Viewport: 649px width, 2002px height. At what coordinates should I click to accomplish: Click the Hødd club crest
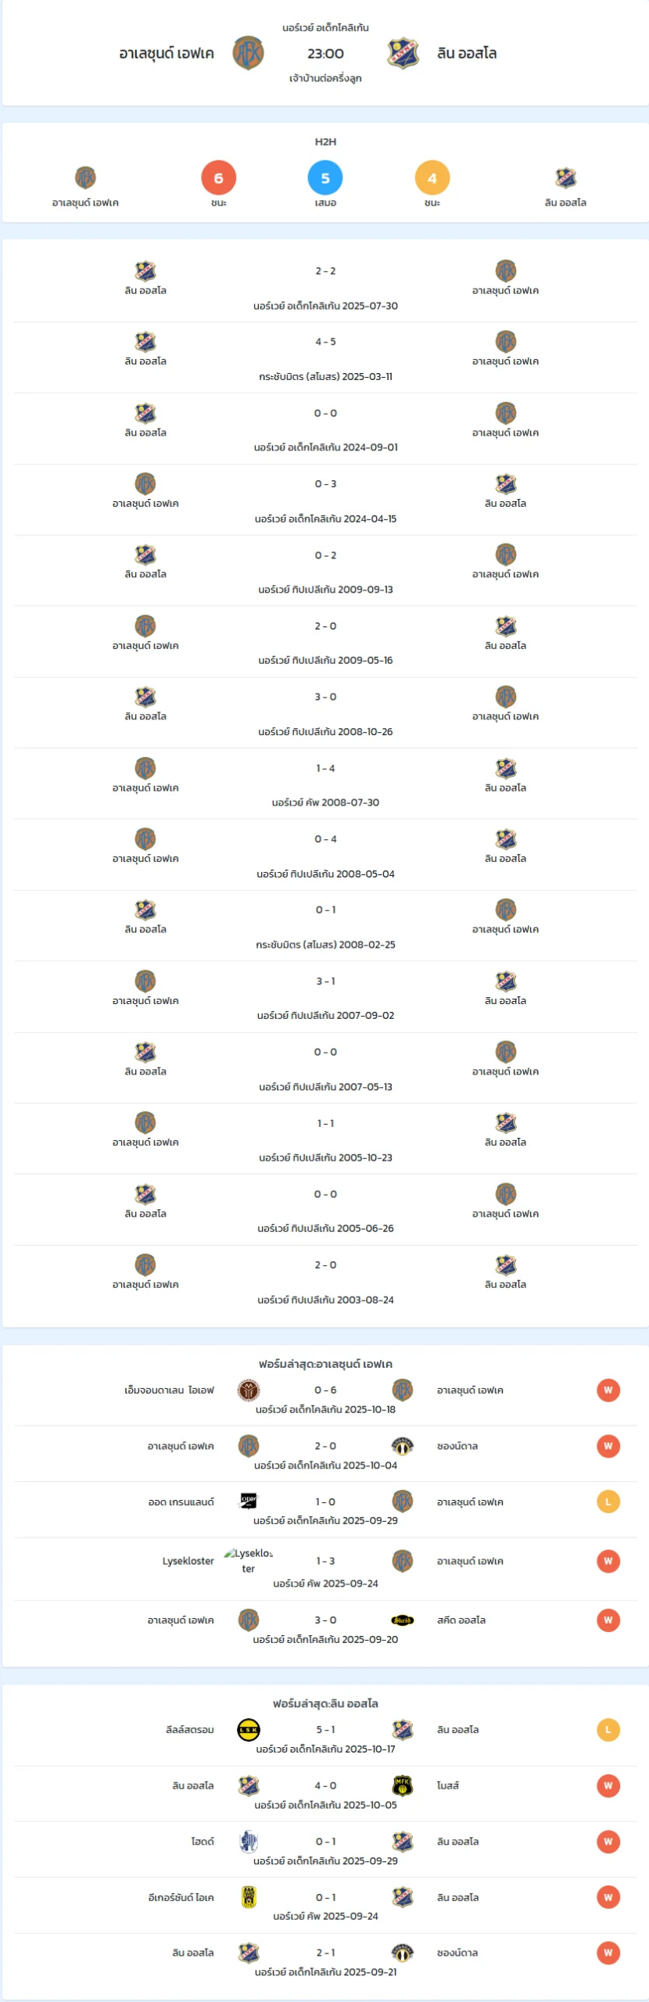pos(248,1842)
